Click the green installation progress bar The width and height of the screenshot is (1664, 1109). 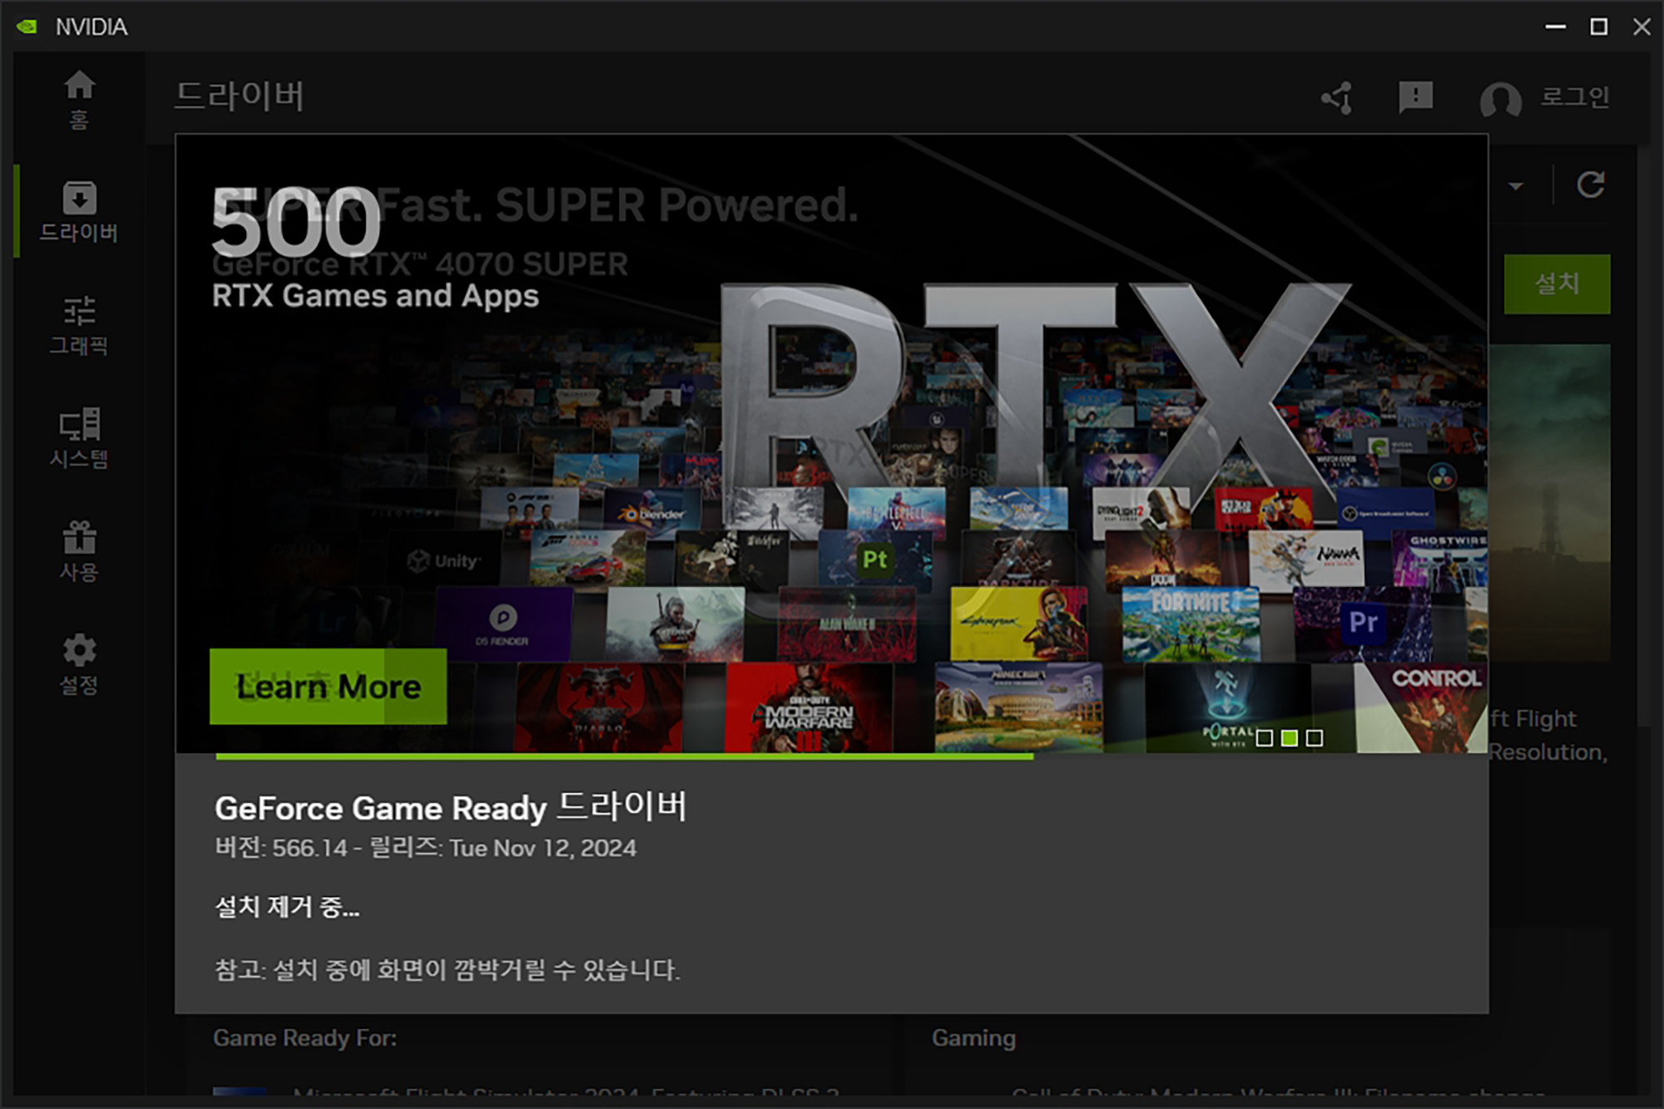(624, 757)
